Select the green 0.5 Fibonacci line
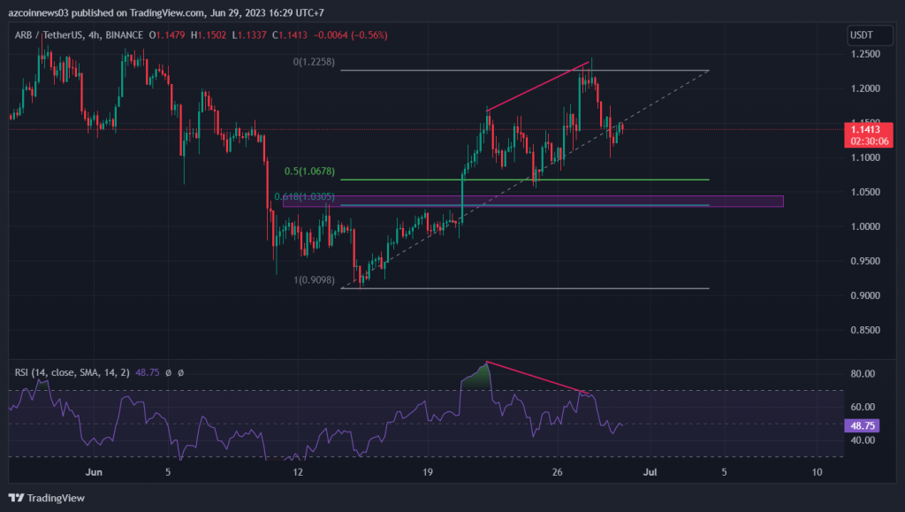This screenshot has width=905, height=512. 525,180
